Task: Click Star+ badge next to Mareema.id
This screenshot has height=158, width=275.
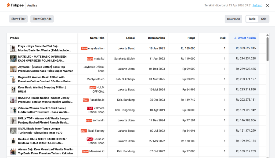Action: click(85, 152)
